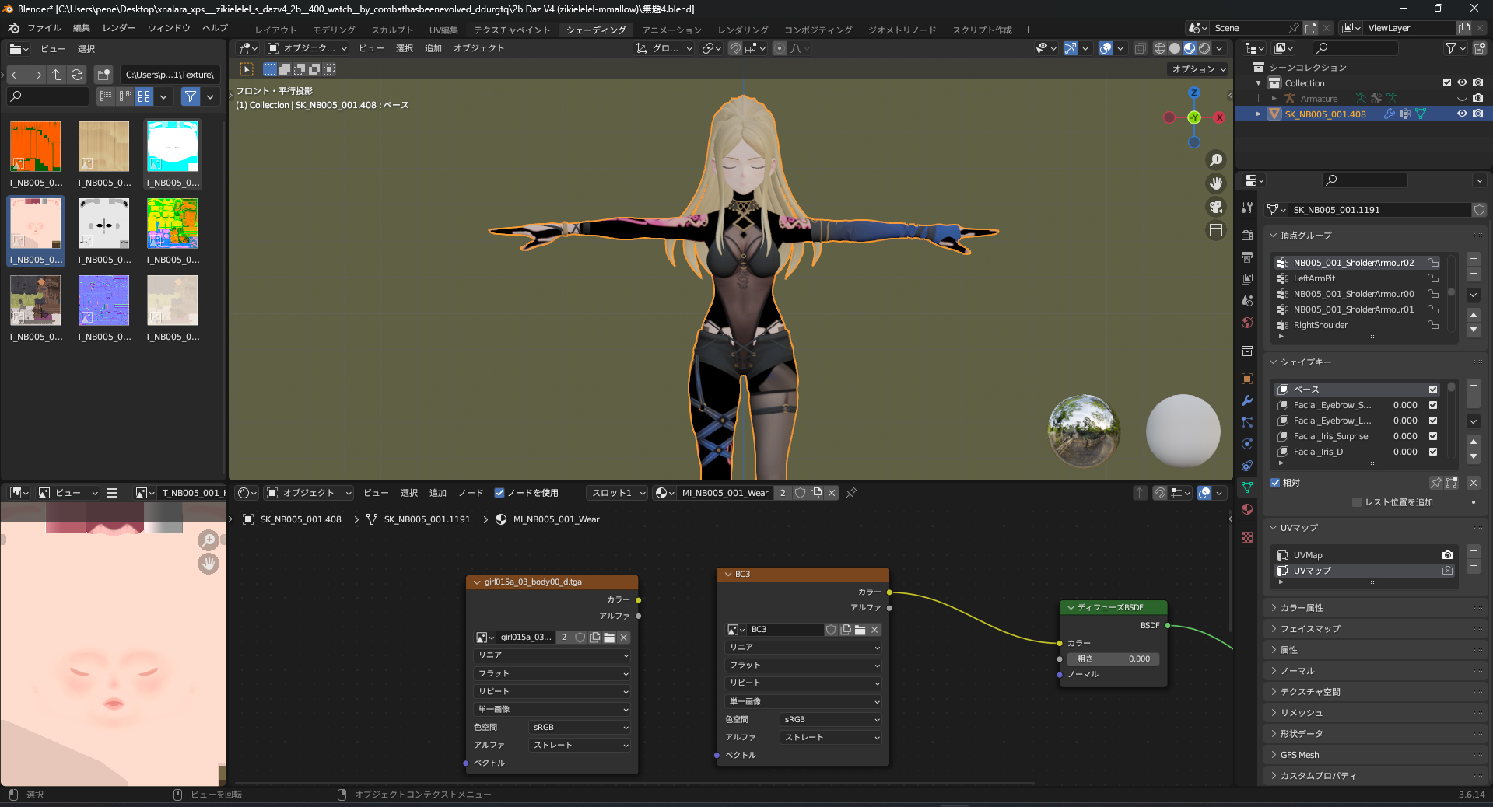Open the World properties tab
The height and width of the screenshot is (807, 1493).
1247,323
